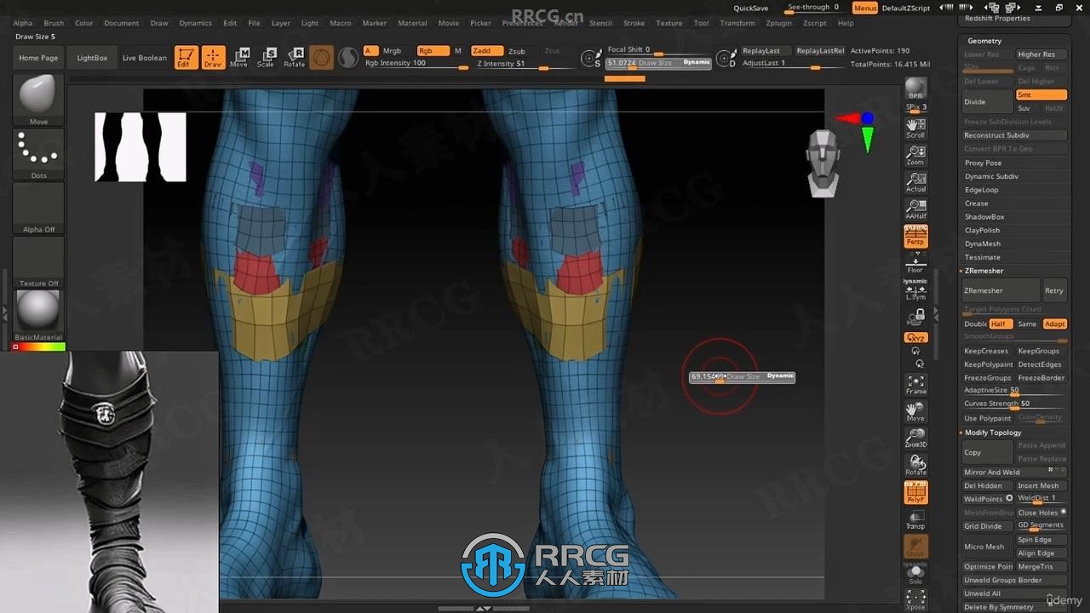Open the Brush menu
1090x613 pixels.
tap(54, 23)
